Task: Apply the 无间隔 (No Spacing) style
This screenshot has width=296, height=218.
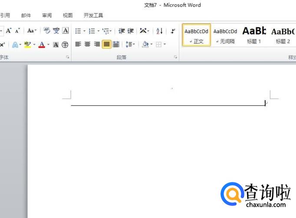Action: pyautogui.click(x=225, y=35)
